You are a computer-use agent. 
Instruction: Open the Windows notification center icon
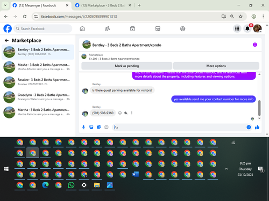click(x=261, y=169)
